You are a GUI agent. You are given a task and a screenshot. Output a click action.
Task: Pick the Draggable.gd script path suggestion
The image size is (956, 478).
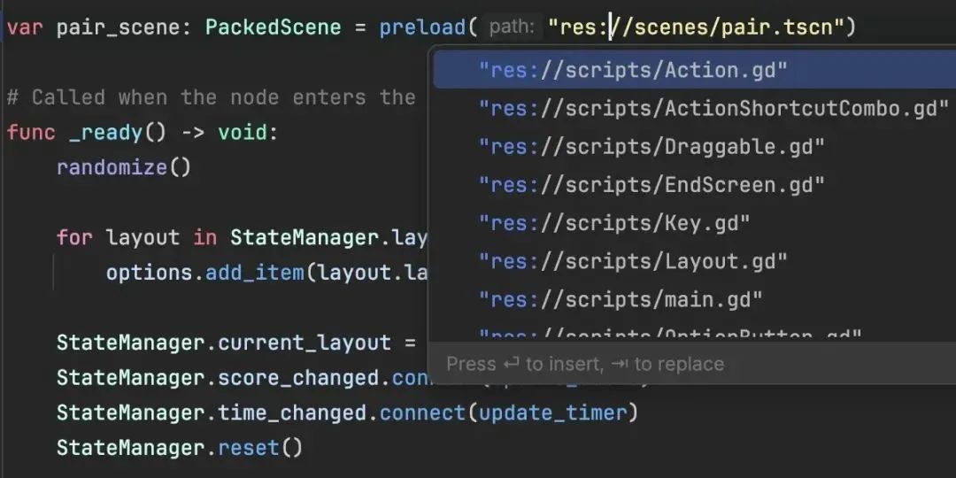(x=651, y=147)
